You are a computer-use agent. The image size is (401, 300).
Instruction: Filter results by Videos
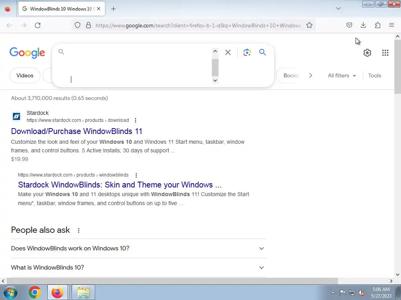click(x=25, y=75)
